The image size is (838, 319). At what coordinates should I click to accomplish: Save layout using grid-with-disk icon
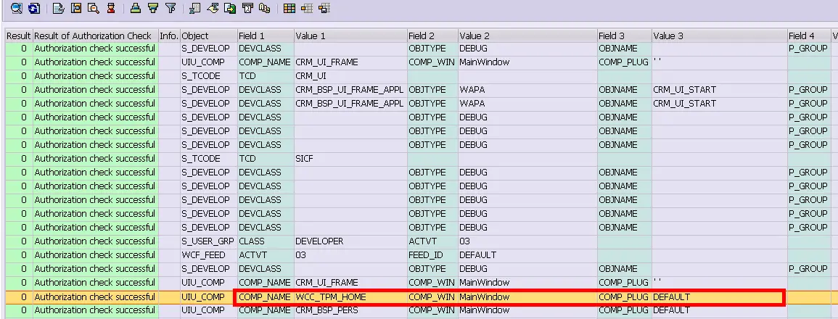point(324,8)
